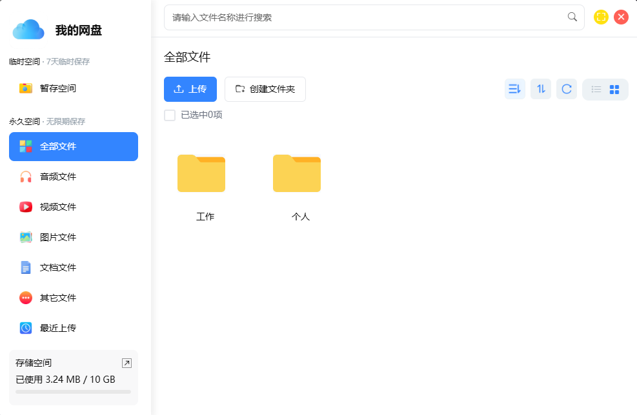Switch to list view
The width and height of the screenshot is (637, 415).
coord(596,90)
